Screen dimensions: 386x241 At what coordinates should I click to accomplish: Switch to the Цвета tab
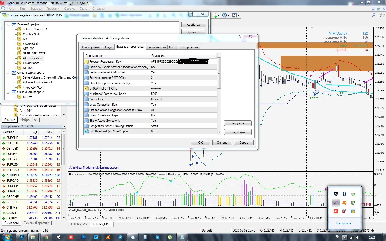click(173, 47)
